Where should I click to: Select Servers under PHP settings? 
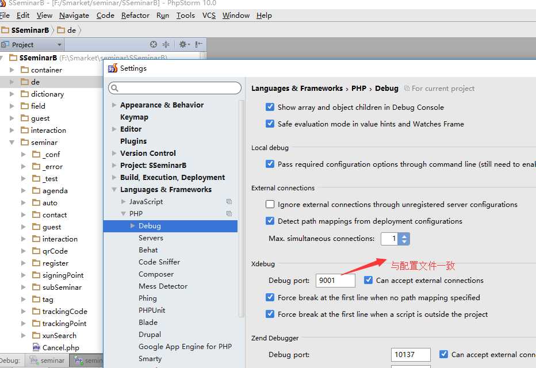click(x=151, y=238)
